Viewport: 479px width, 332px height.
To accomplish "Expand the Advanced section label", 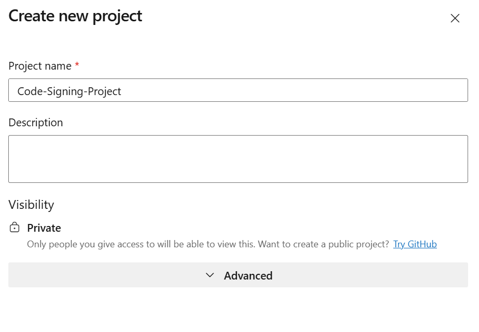I will pyautogui.click(x=248, y=275).
